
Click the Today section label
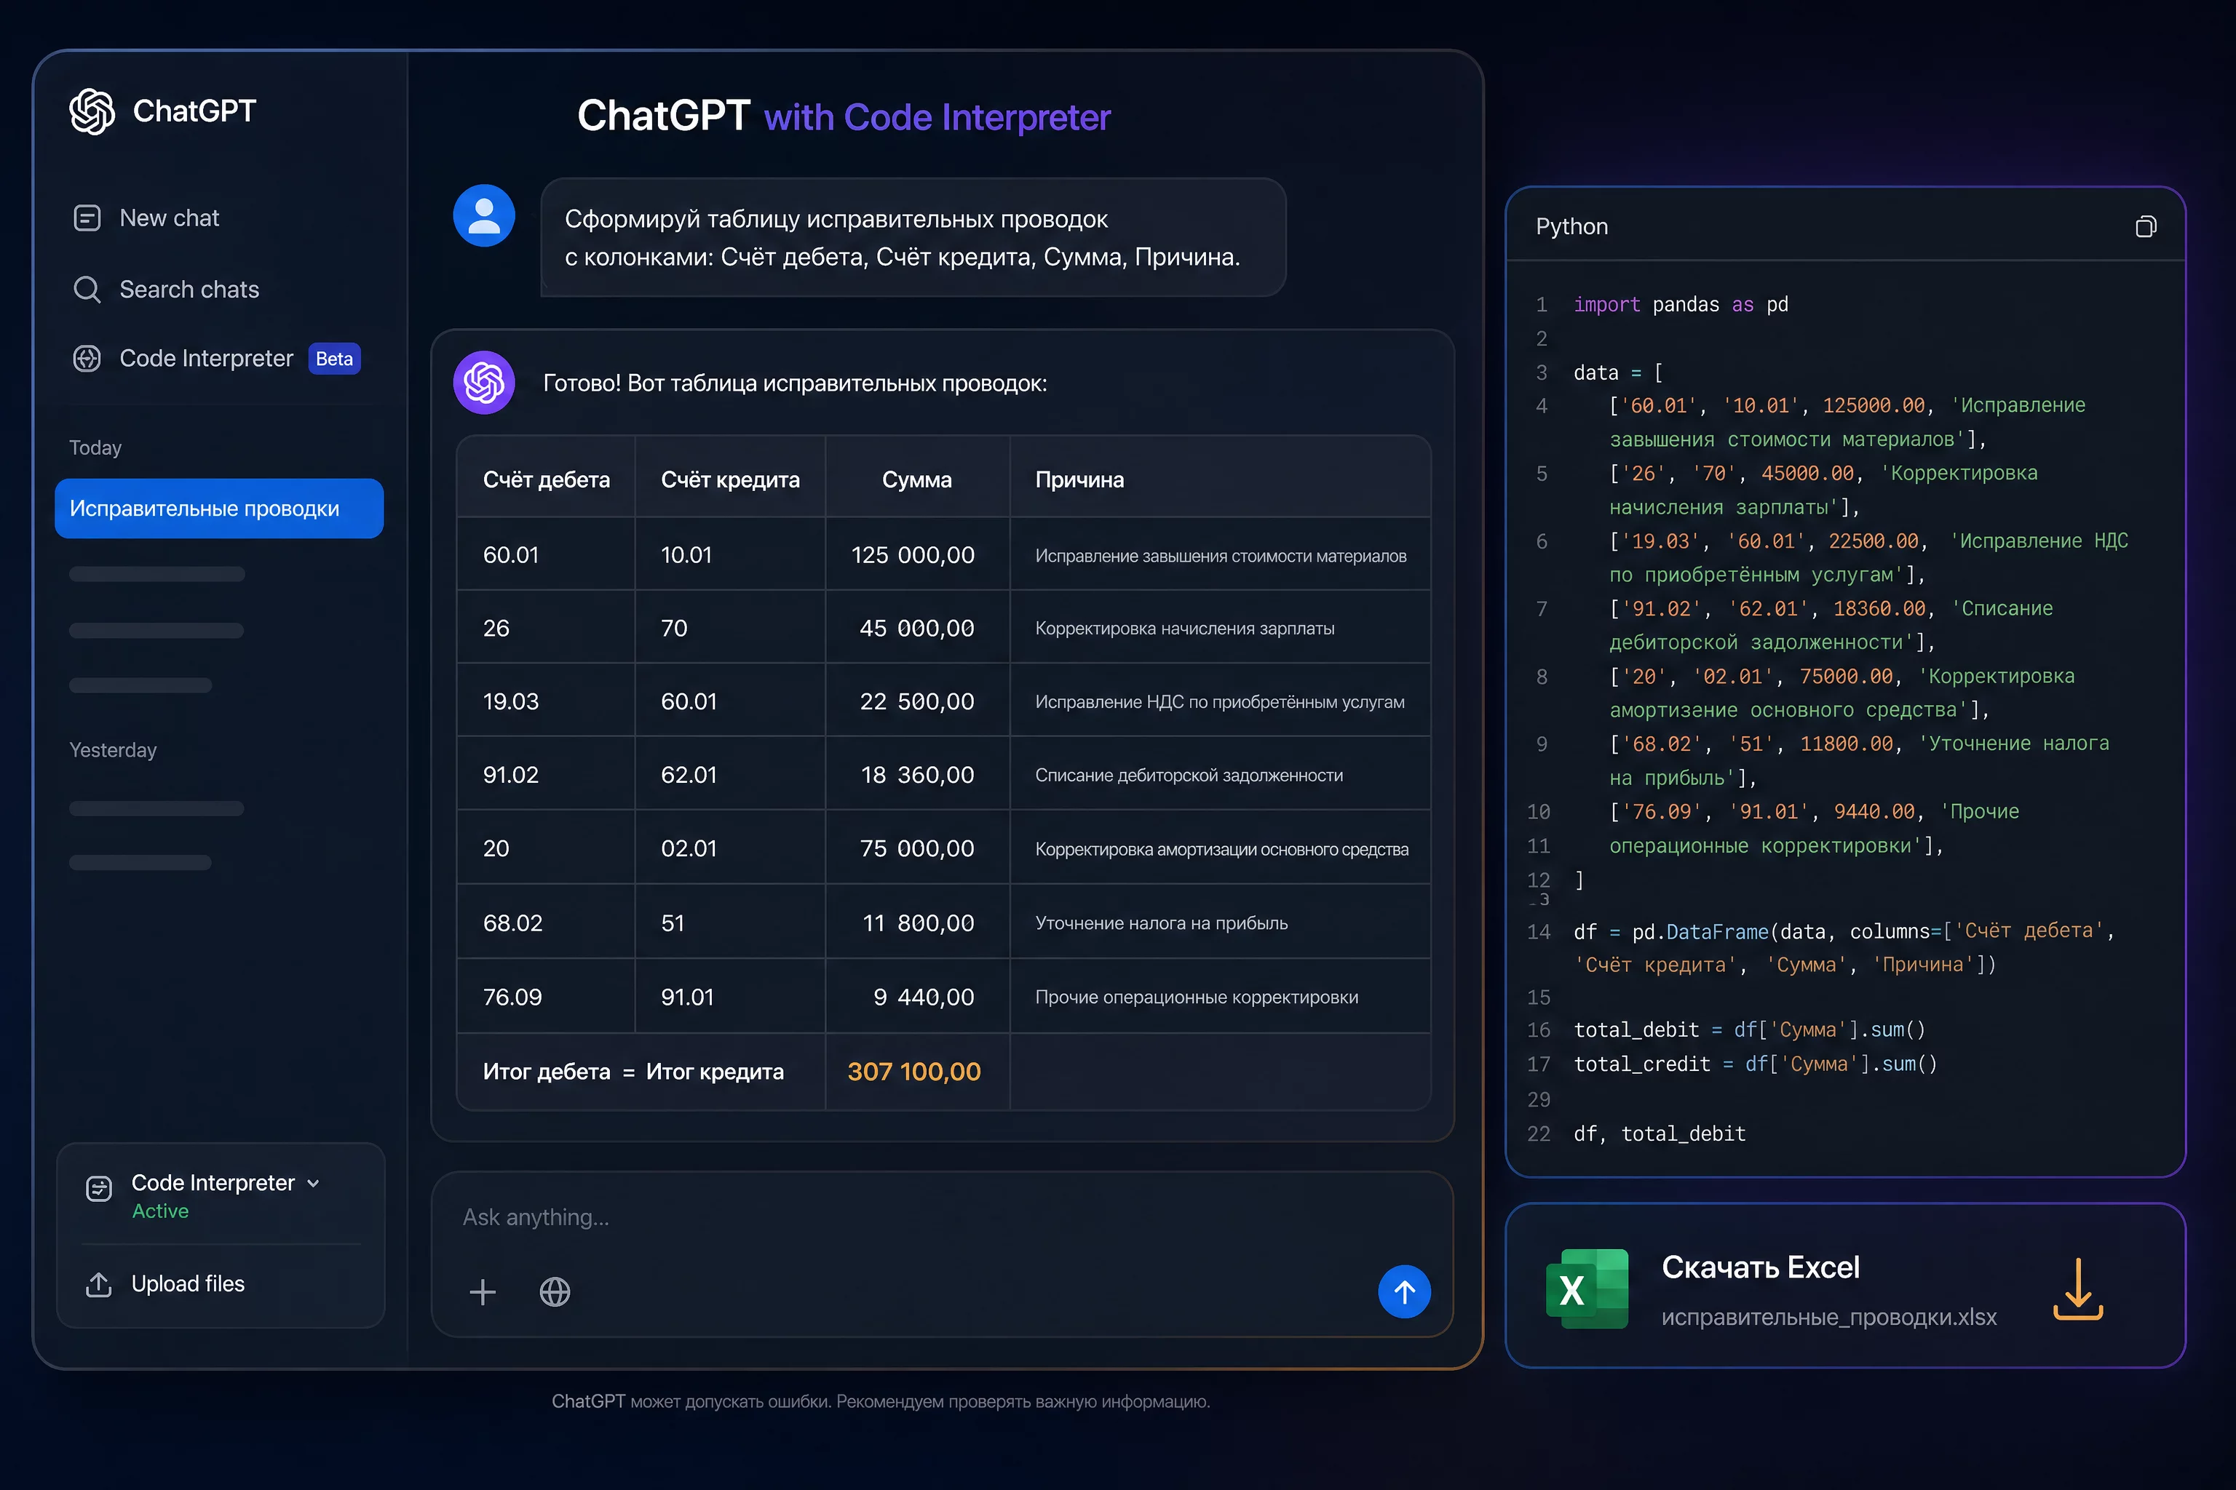pos(95,447)
